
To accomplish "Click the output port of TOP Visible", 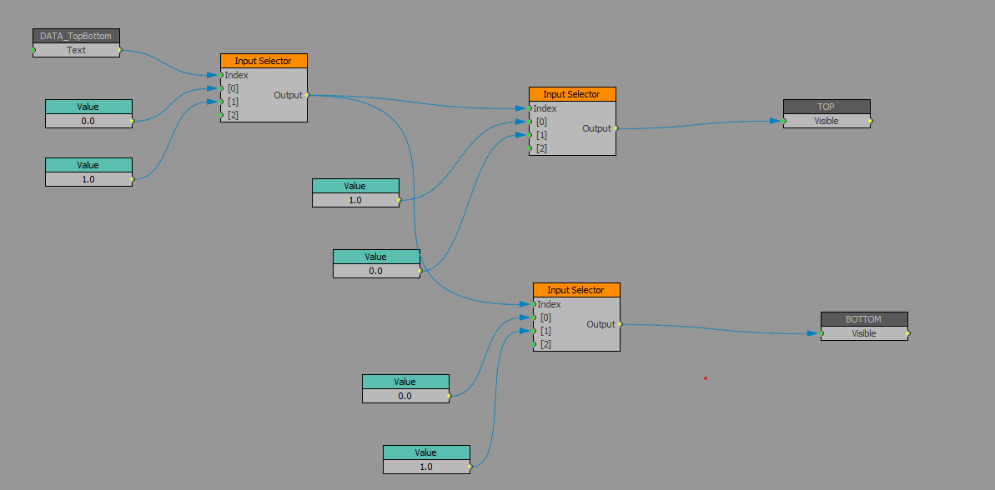I will [870, 121].
